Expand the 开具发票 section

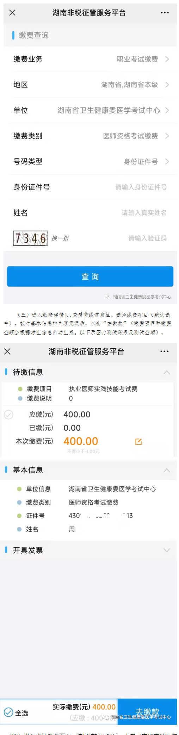pos(167,550)
